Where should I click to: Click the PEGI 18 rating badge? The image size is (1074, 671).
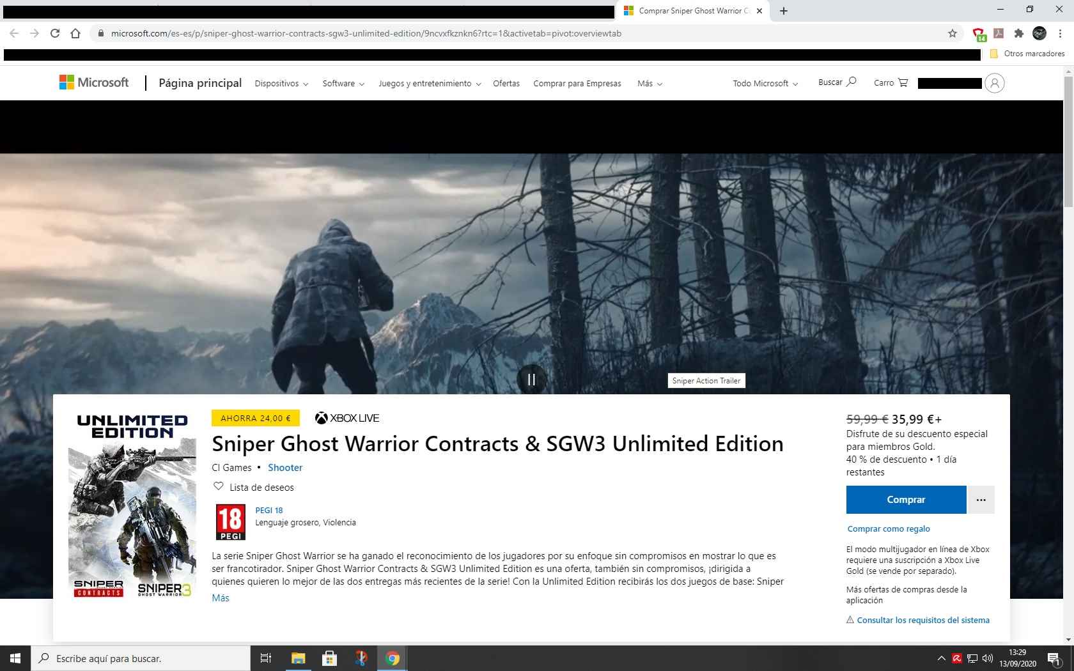tap(231, 522)
